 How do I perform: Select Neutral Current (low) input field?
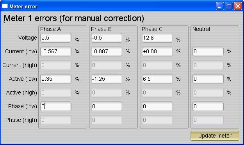[x=208, y=51]
